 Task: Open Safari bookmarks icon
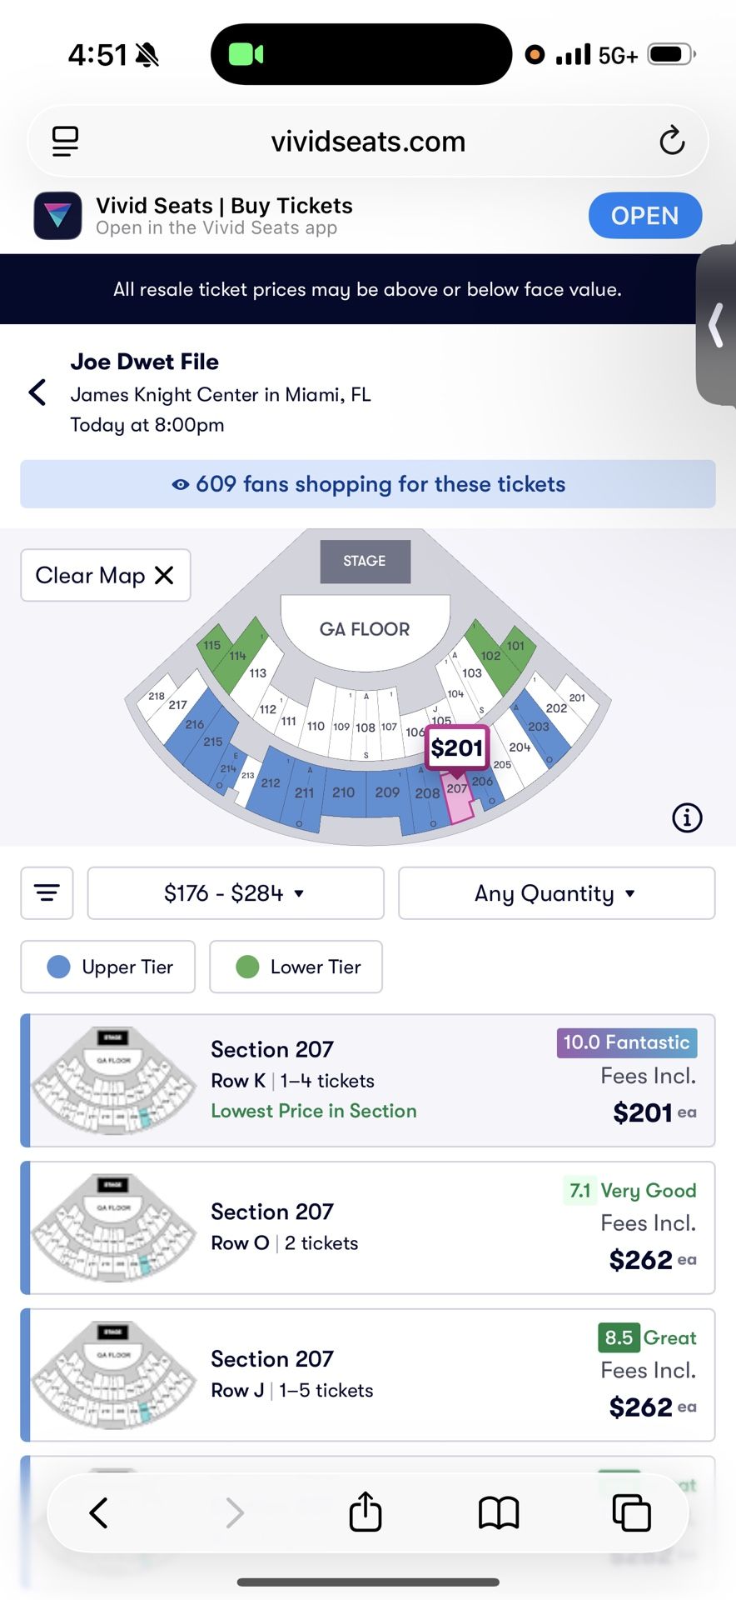click(x=499, y=1512)
